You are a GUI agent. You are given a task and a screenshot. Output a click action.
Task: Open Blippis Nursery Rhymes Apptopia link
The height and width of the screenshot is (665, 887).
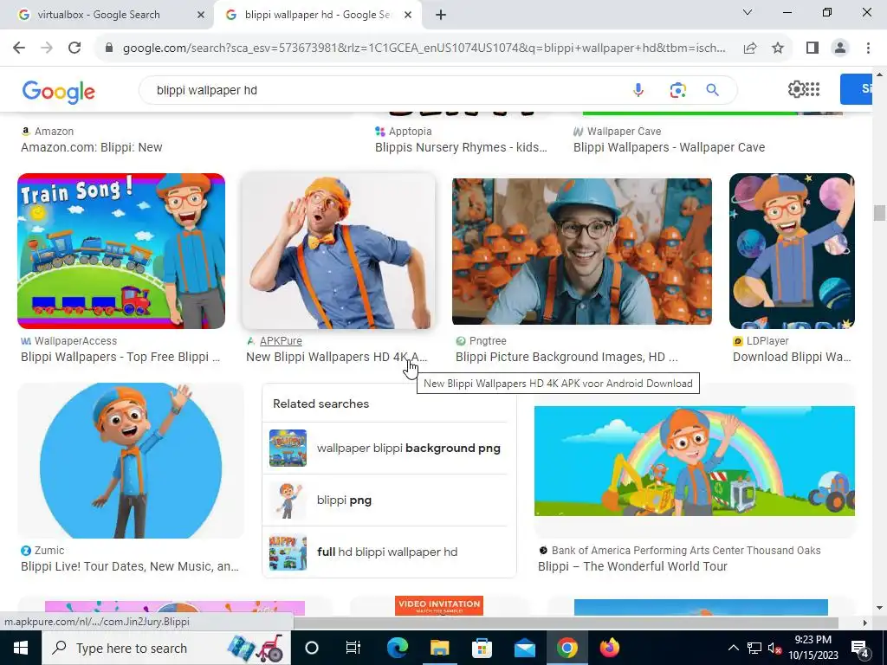[x=461, y=147]
